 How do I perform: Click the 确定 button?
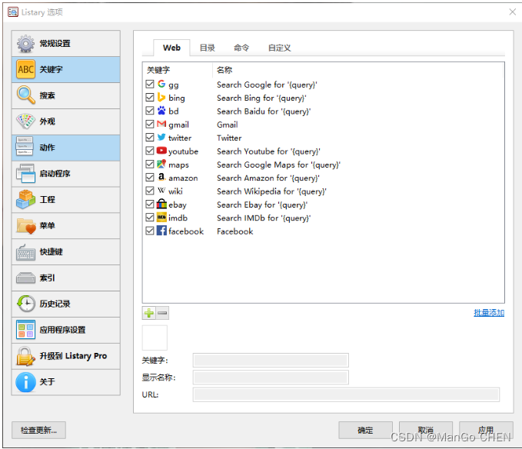pyautogui.click(x=365, y=430)
